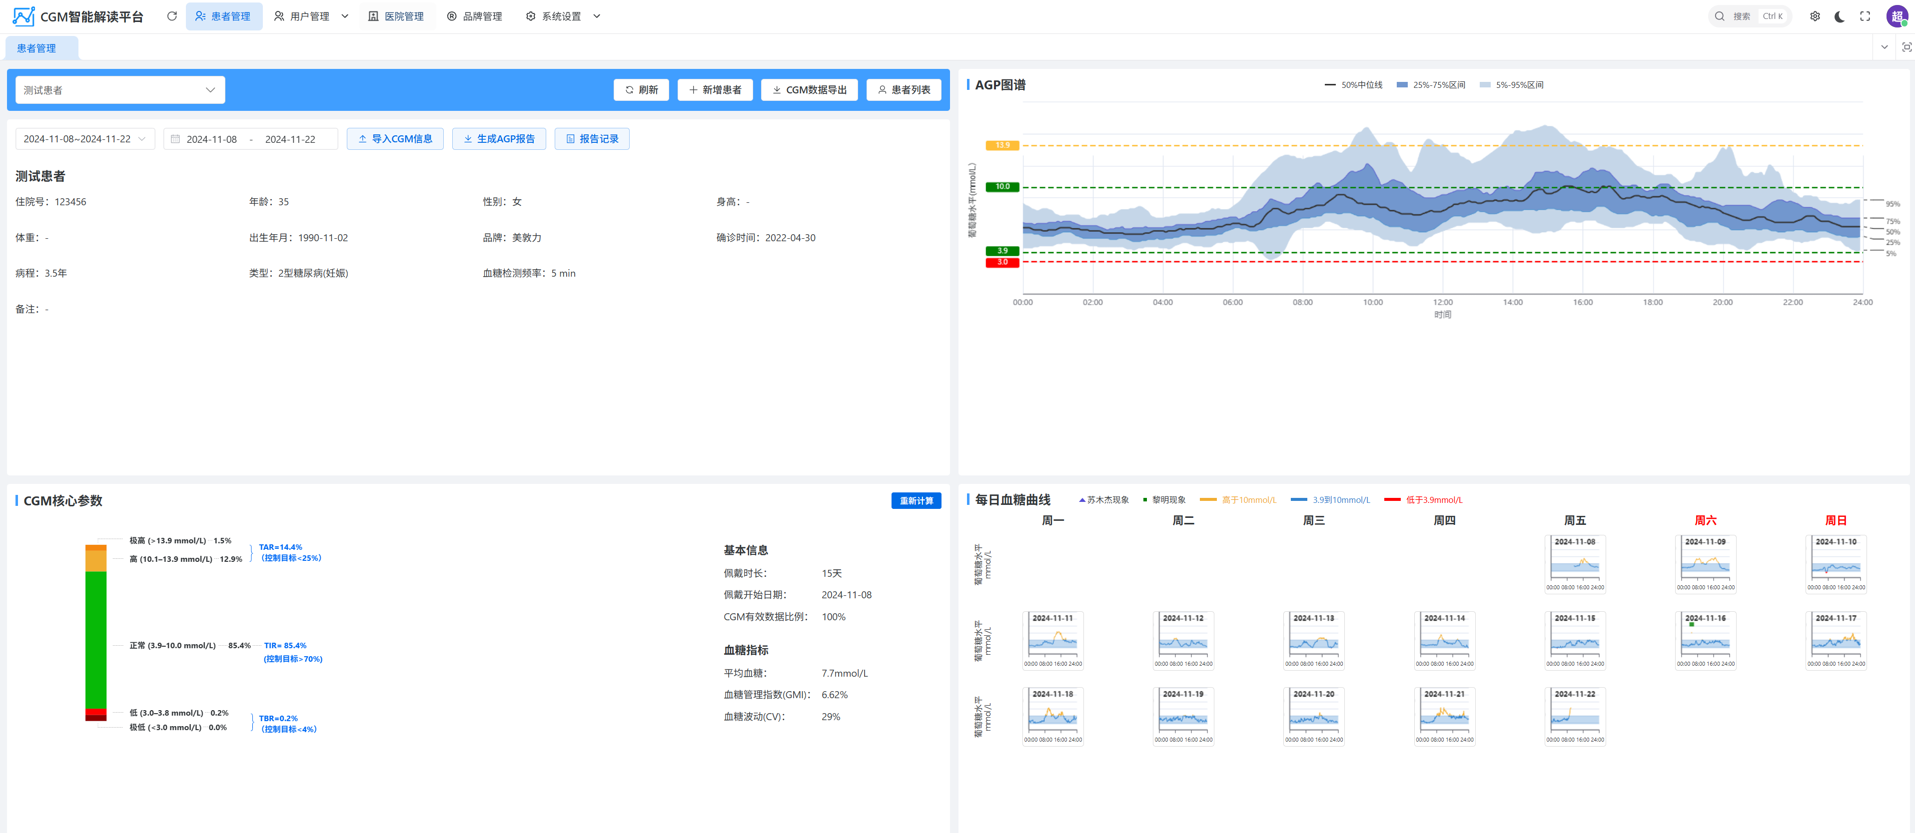
Task: Open the date range preset dropdown
Action: 85,139
